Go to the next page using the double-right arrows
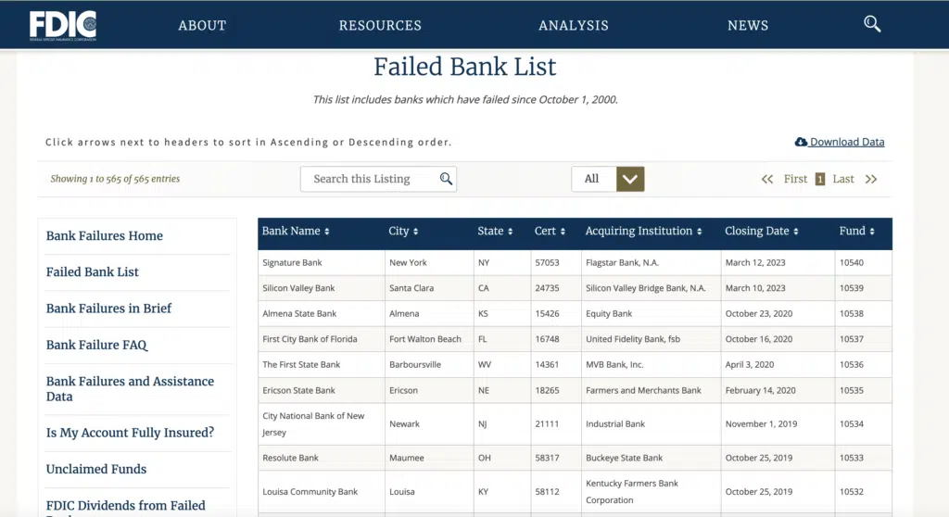 pyautogui.click(x=871, y=179)
